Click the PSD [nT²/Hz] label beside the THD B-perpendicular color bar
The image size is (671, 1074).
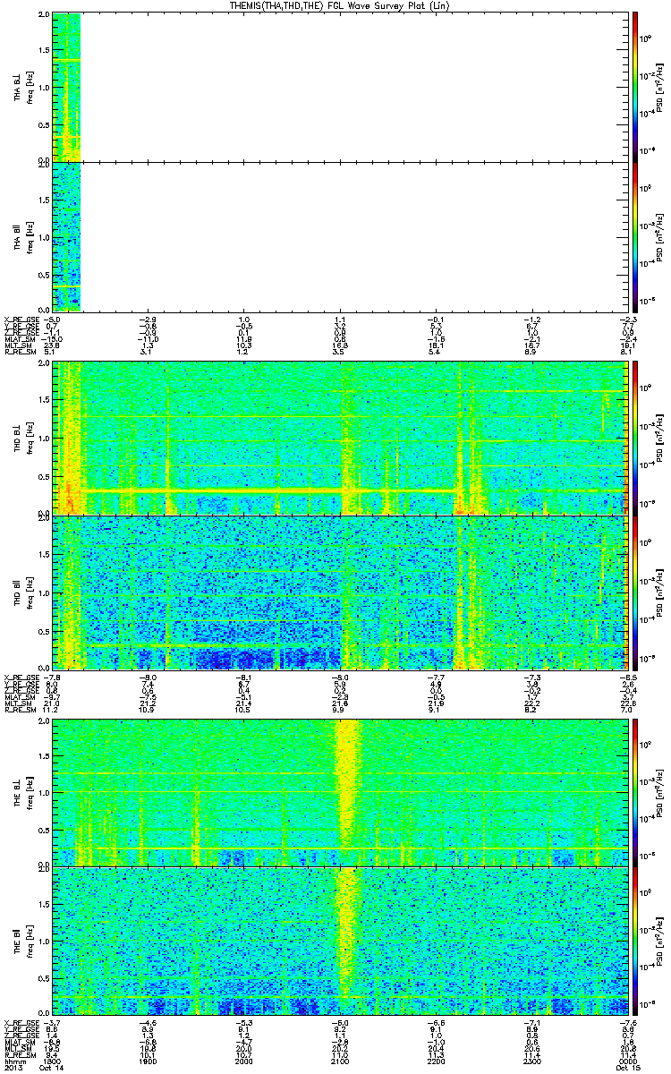point(659,437)
